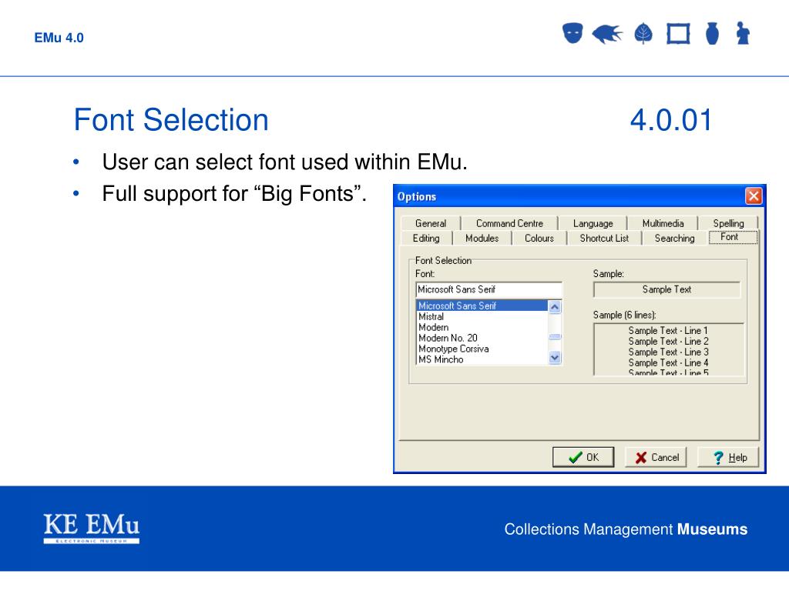
Task: Confirm with the OK button
Action: [x=583, y=457]
